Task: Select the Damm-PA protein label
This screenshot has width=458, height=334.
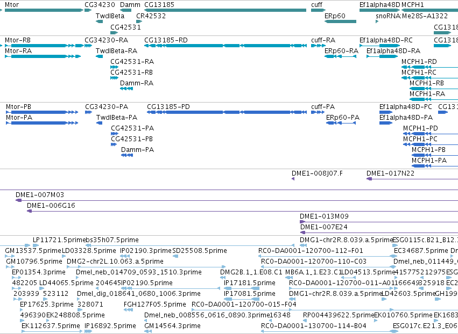Action: pos(138,150)
